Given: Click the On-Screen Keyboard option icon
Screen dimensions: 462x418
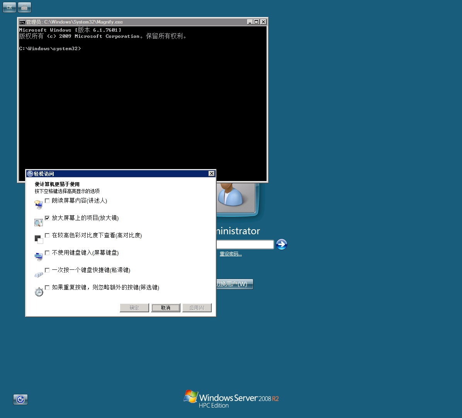Looking at the screenshot, I should [x=39, y=257].
